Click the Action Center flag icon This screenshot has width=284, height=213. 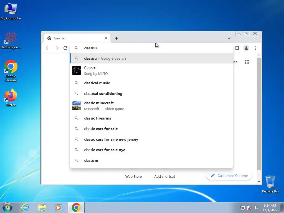pyautogui.click(x=249, y=208)
